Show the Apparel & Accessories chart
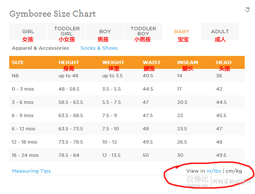Image resolution: width=255 pixels, height=194 pixels. tap(40, 48)
